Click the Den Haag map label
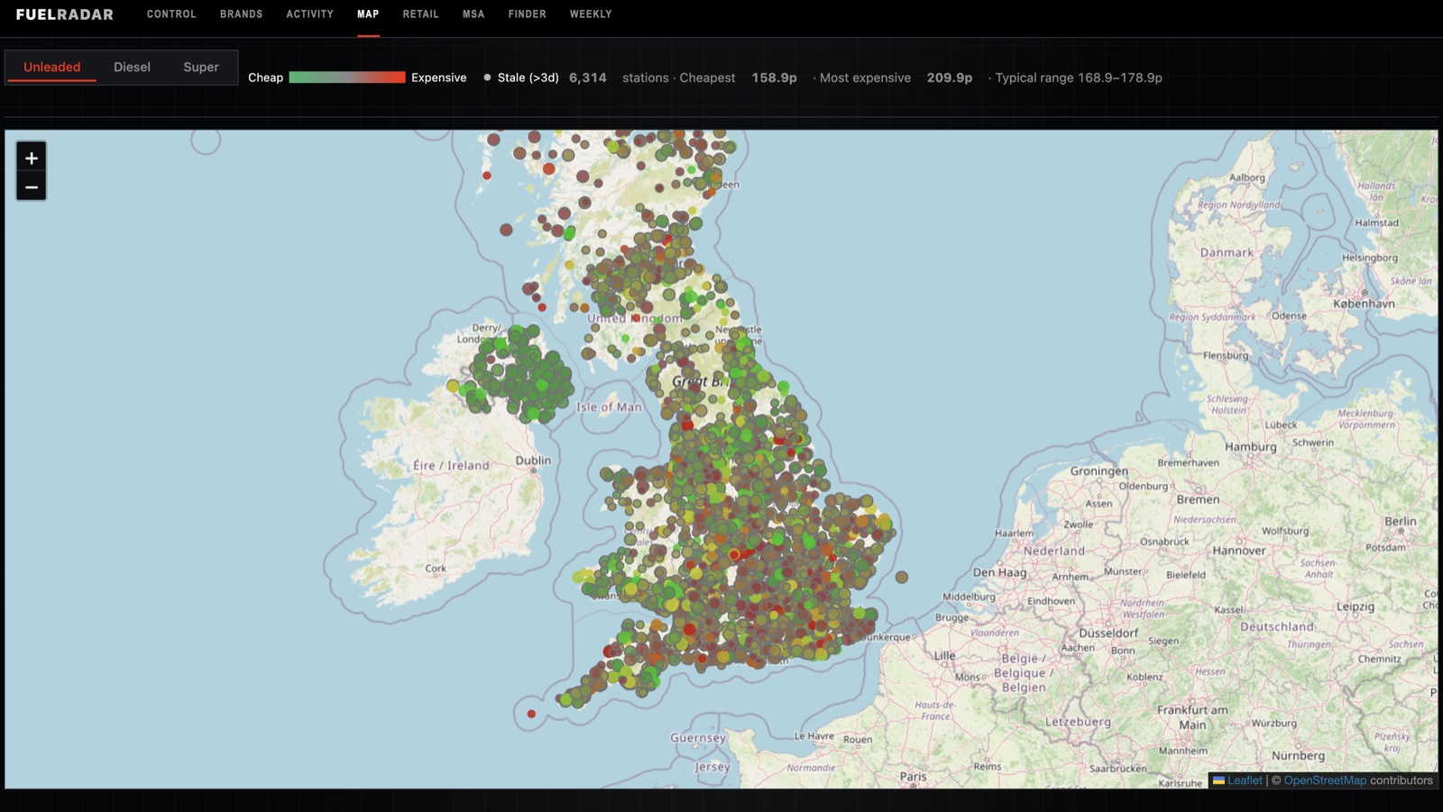 (999, 572)
